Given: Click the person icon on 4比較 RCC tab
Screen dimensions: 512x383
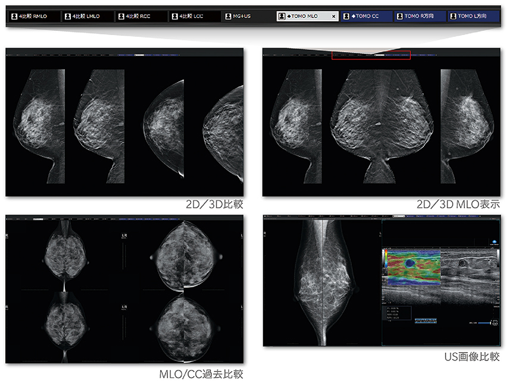Looking at the screenshot, I should point(122,16).
